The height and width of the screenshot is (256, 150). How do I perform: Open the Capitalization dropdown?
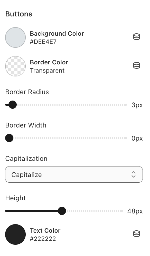(74, 174)
